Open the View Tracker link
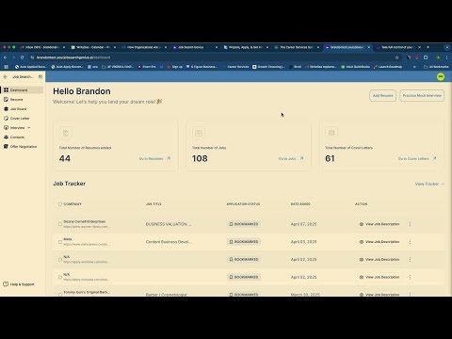Viewport: 452px width, 339px height. (x=429, y=184)
